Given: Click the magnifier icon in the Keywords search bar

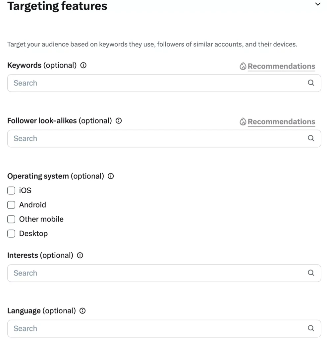Looking at the screenshot, I should pyautogui.click(x=311, y=83).
